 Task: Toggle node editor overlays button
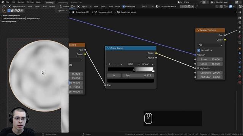pyautogui.click(x=230, y=6)
